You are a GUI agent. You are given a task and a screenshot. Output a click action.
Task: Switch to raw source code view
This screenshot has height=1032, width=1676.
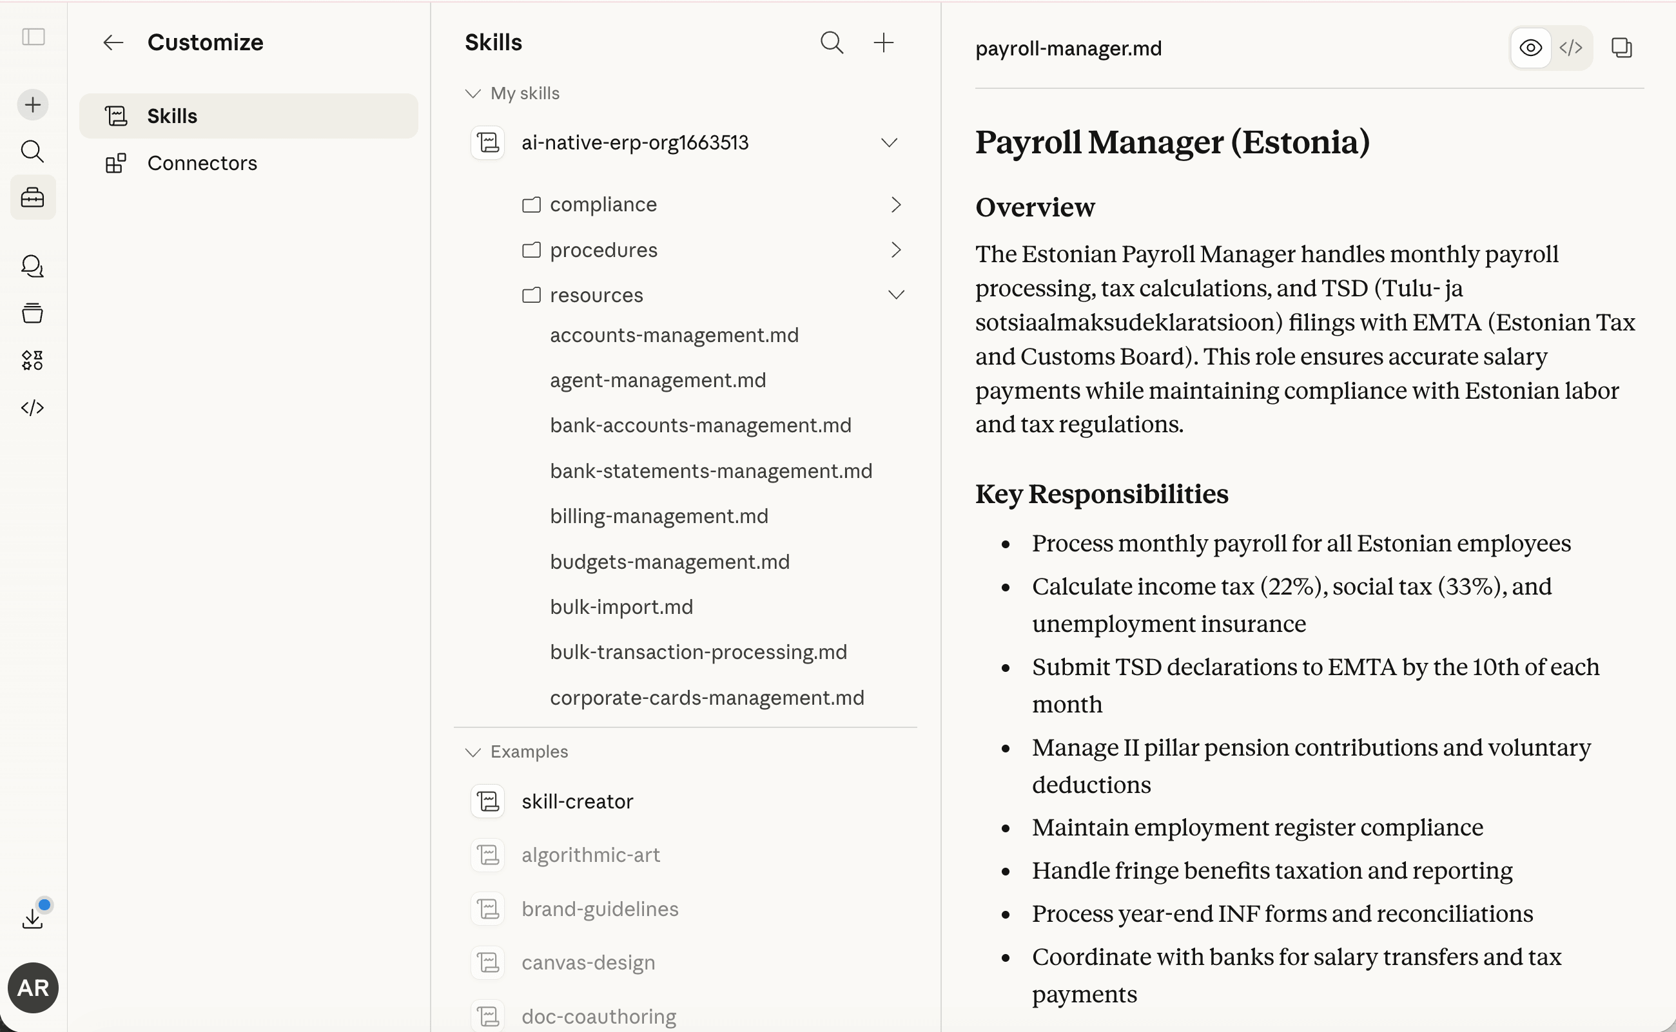coord(1571,48)
